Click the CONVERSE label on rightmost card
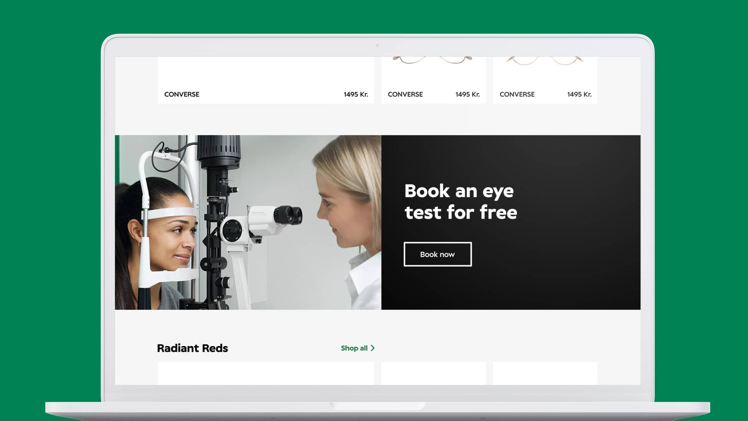The image size is (748, 421). click(517, 94)
